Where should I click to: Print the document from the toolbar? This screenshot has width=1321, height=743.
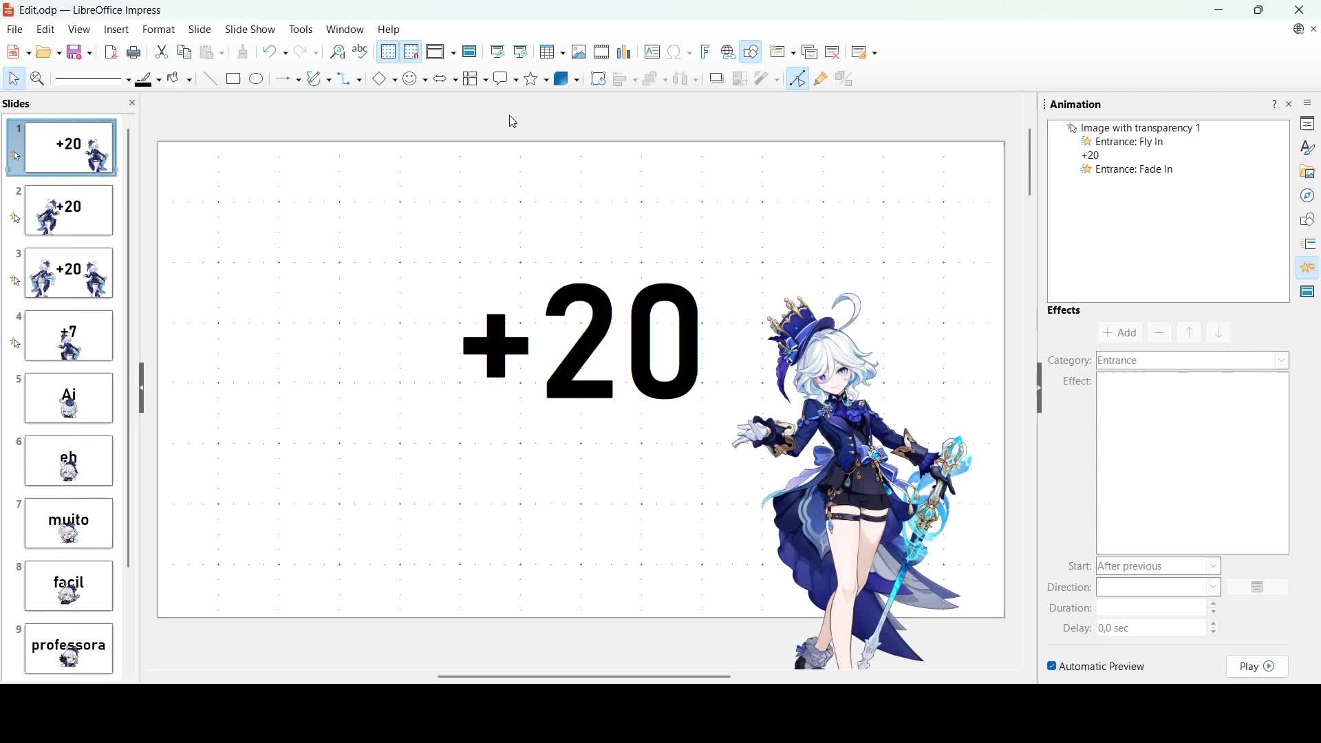tap(135, 52)
